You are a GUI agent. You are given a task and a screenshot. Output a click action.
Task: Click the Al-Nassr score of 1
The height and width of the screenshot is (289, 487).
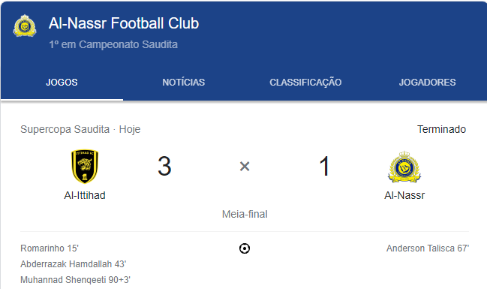click(324, 166)
